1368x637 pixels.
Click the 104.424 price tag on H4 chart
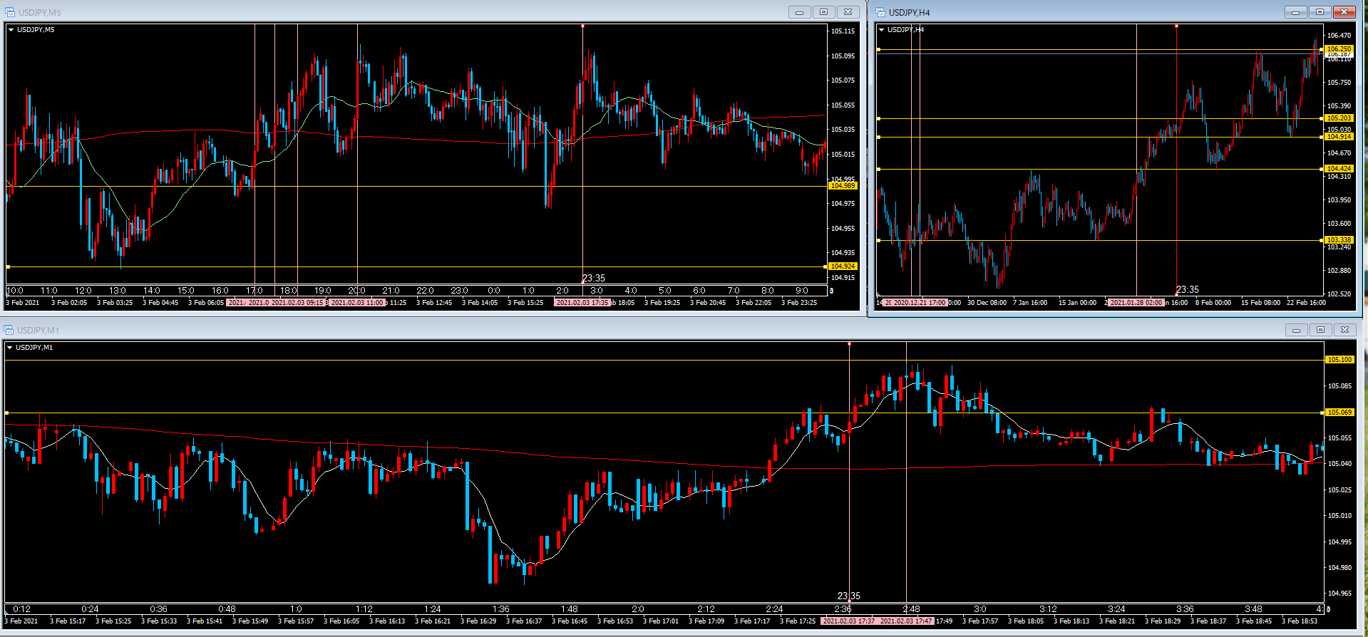1338,169
